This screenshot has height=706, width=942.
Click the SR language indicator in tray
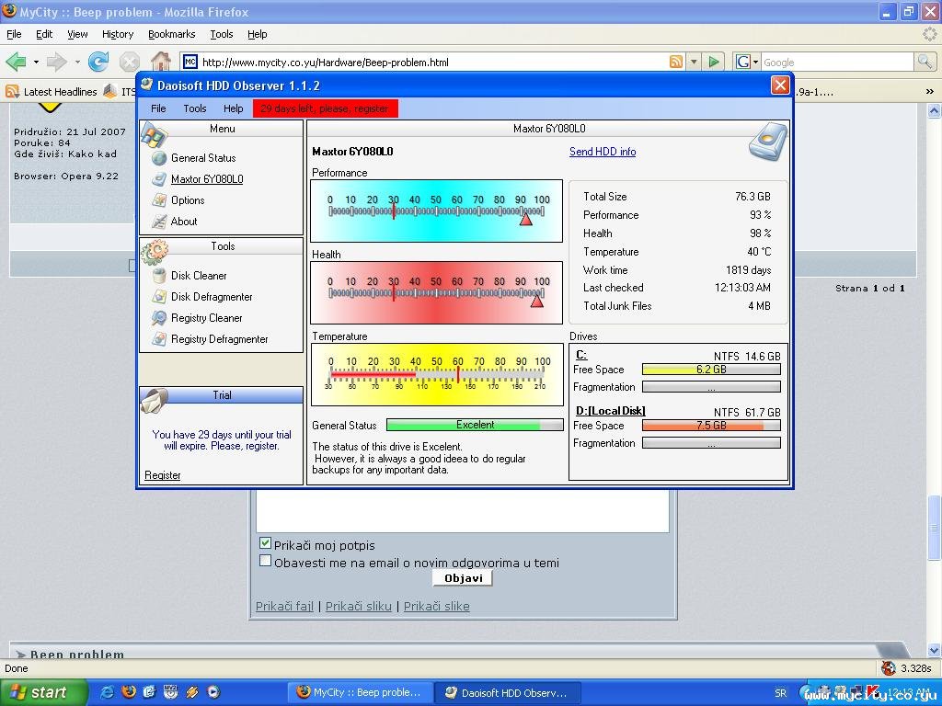pyautogui.click(x=780, y=693)
